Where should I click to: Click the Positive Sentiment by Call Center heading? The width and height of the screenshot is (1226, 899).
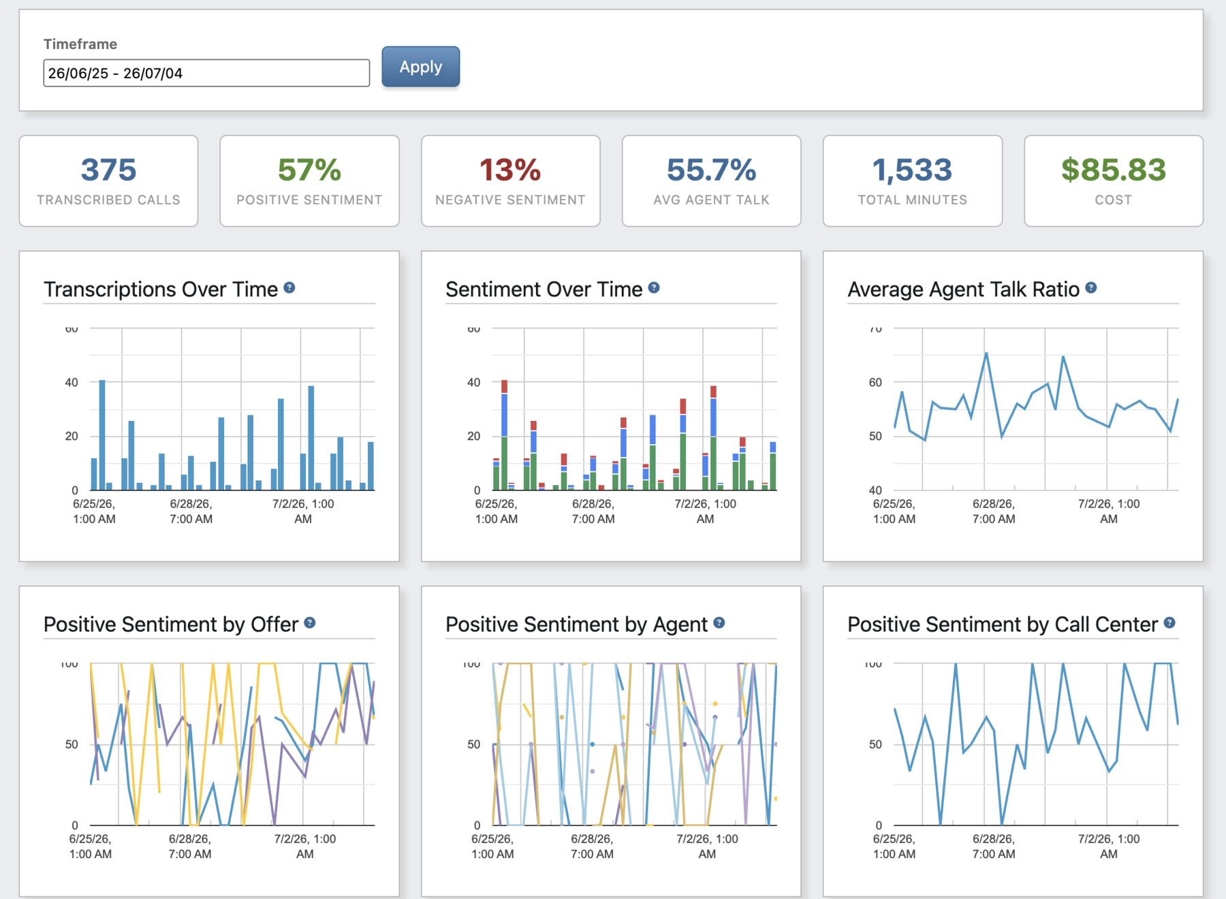(x=1003, y=624)
